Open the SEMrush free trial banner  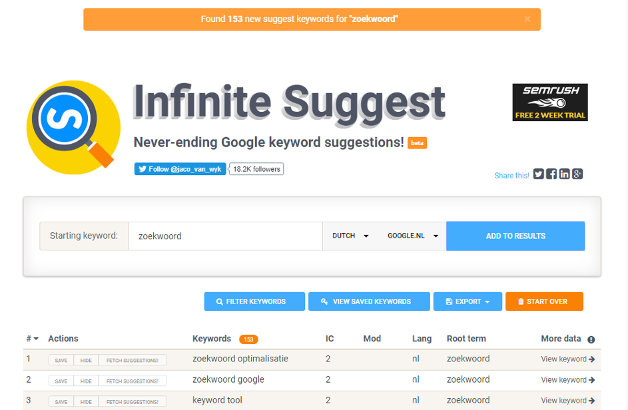click(x=549, y=102)
